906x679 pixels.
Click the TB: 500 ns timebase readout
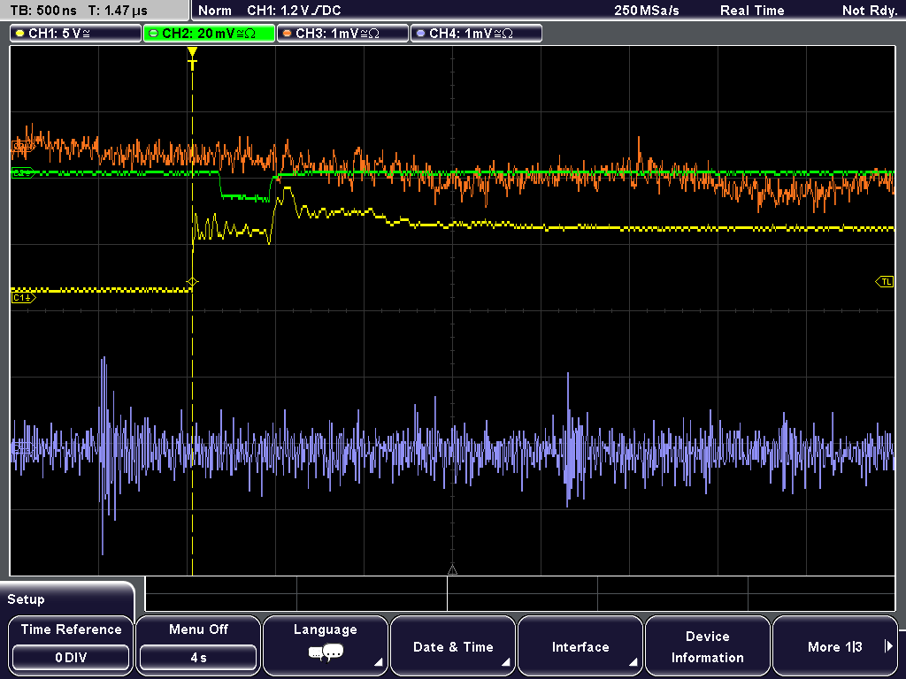[43, 11]
